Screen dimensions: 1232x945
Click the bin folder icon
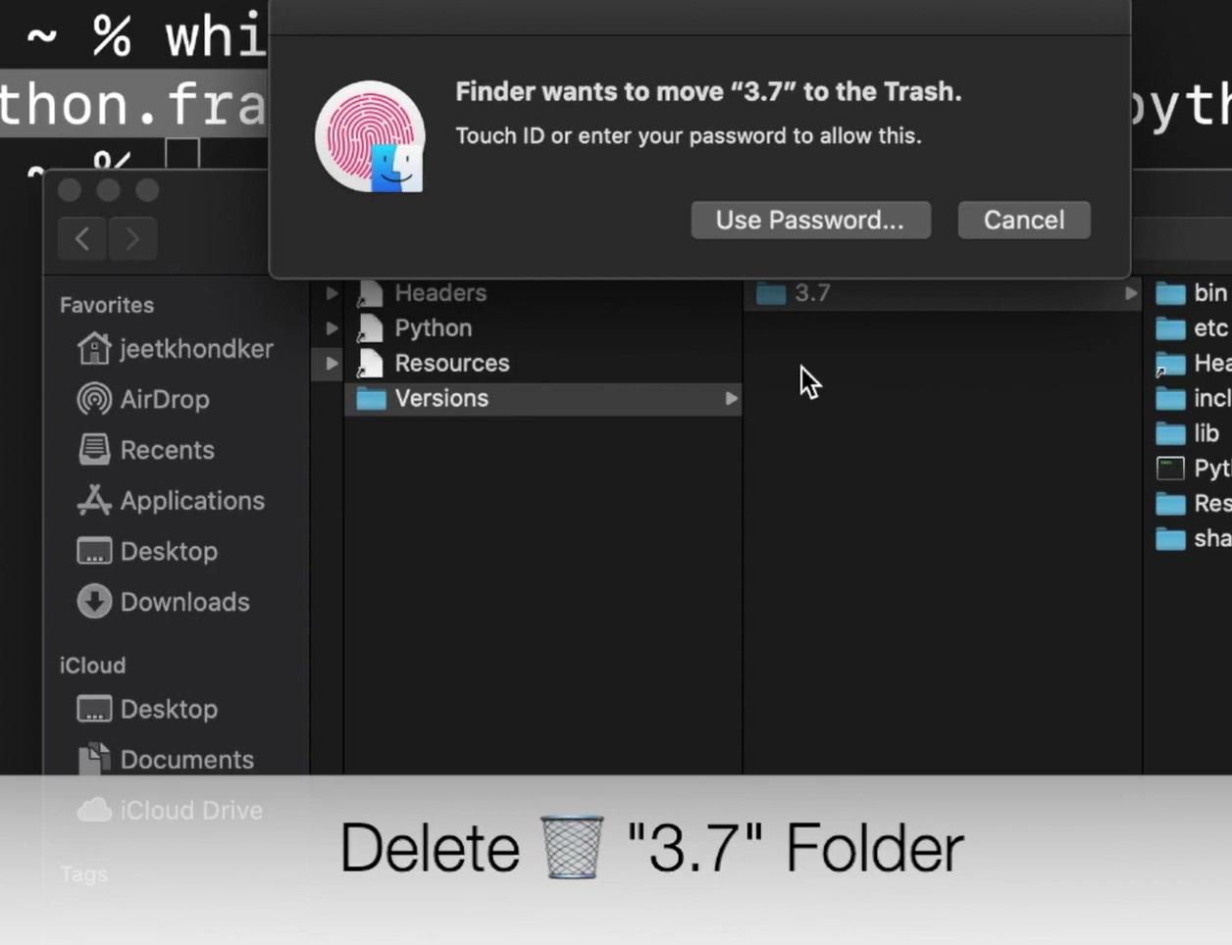tap(1170, 292)
